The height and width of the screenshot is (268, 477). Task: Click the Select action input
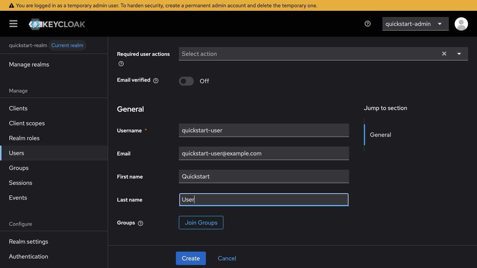pyautogui.click(x=309, y=54)
